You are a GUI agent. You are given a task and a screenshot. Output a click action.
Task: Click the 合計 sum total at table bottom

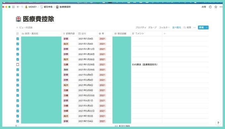pos(122,126)
